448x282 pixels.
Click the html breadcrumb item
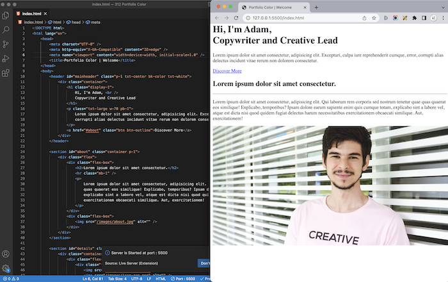click(54, 22)
